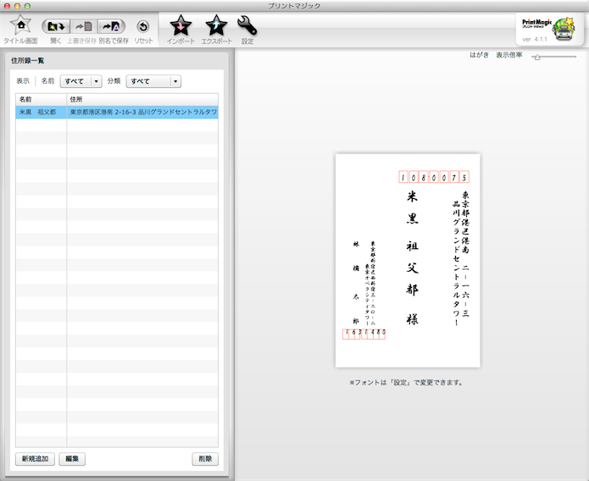Open a file with the 開く icon

pyautogui.click(x=56, y=26)
